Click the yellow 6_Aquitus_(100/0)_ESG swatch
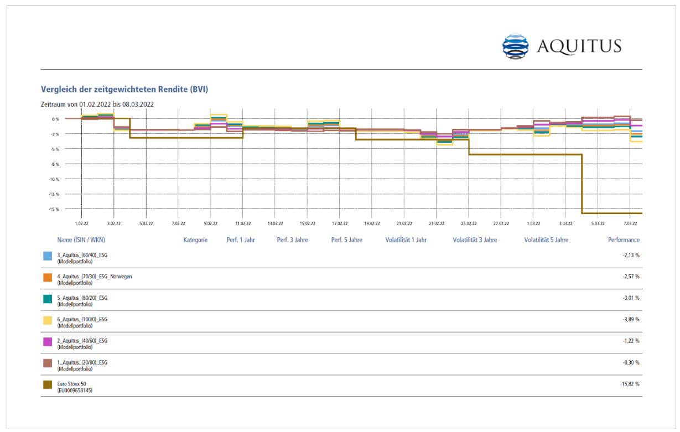680x432 pixels. click(48, 321)
